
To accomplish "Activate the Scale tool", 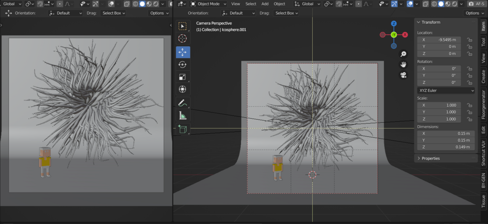I will pyautogui.click(x=183, y=77).
